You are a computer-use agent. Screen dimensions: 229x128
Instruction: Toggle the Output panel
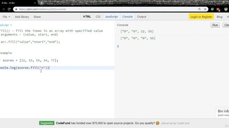click(142, 17)
